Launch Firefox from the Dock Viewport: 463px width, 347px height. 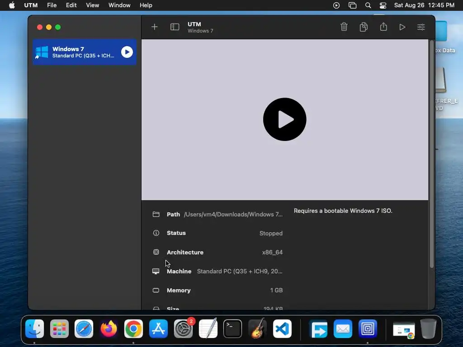coord(109,329)
